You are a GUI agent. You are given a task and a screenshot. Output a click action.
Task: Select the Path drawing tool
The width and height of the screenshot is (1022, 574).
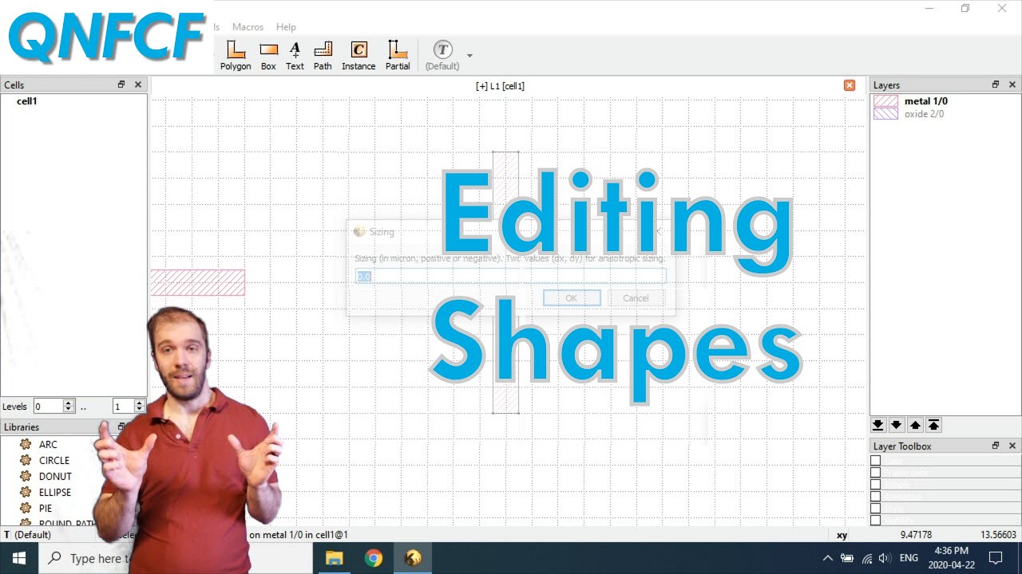[x=323, y=56]
